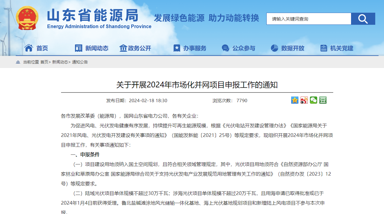Image resolution: width=384 pixels, height=214 pixels.
Task: Share to Douban icon
Action: 323,100
